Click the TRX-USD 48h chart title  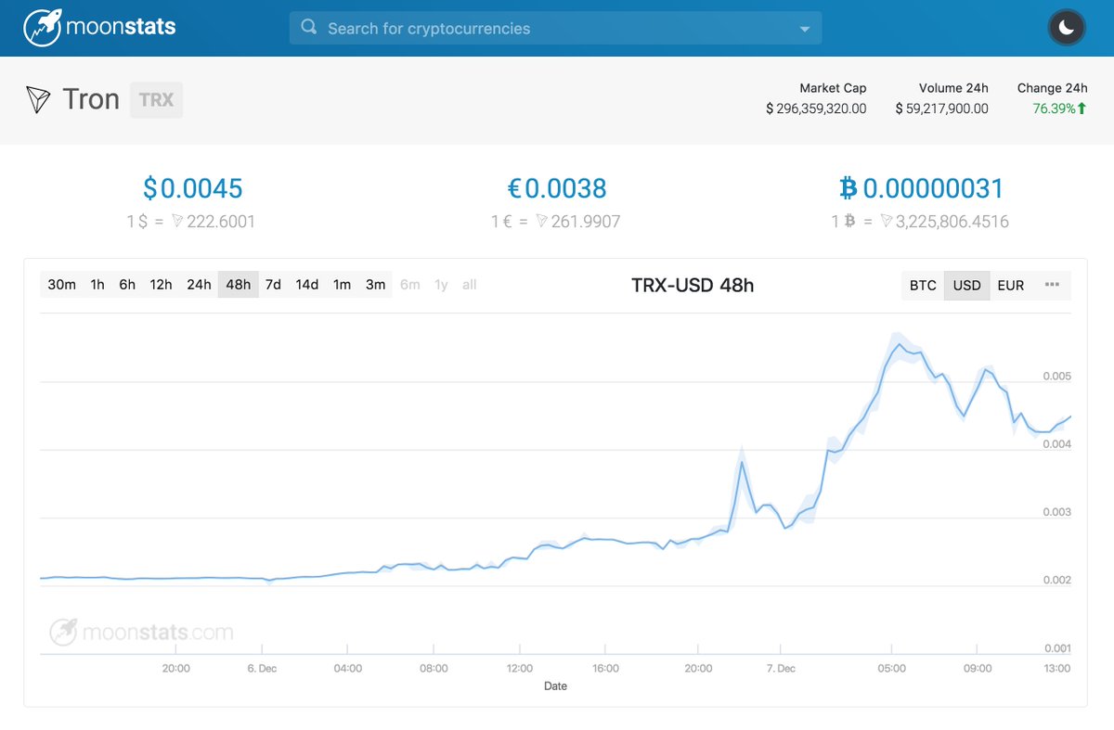click(x=693, y=285)
